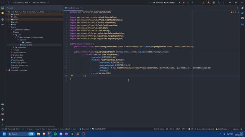Open the Version control dropdown

coord(41,3)
